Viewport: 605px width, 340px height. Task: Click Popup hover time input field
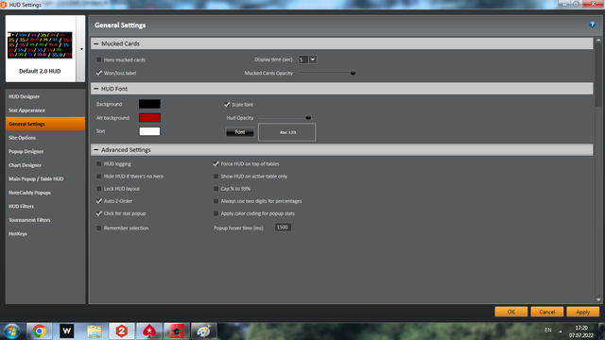(x=283, y=228)
